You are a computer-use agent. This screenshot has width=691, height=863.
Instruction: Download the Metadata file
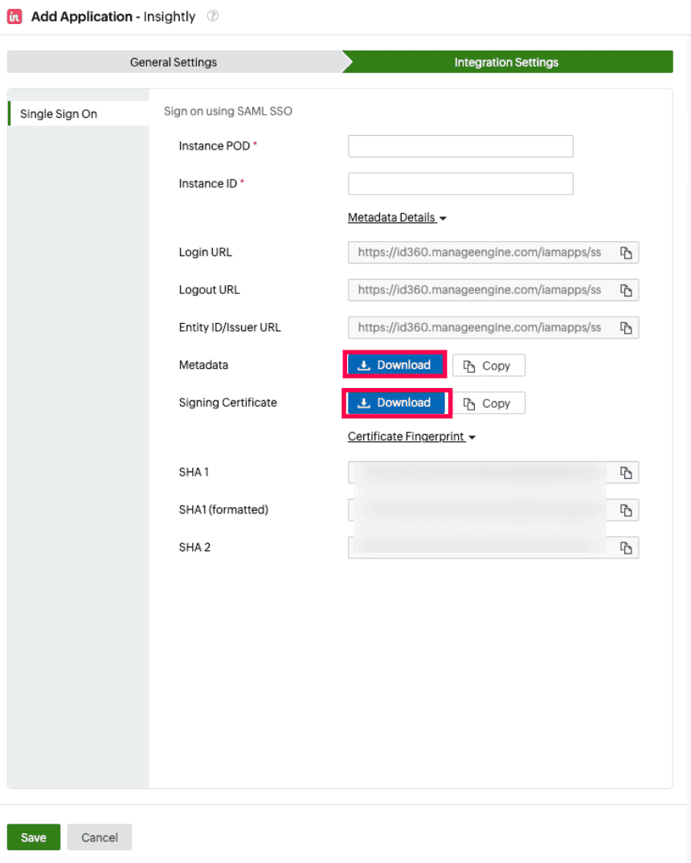coord(395,364)
